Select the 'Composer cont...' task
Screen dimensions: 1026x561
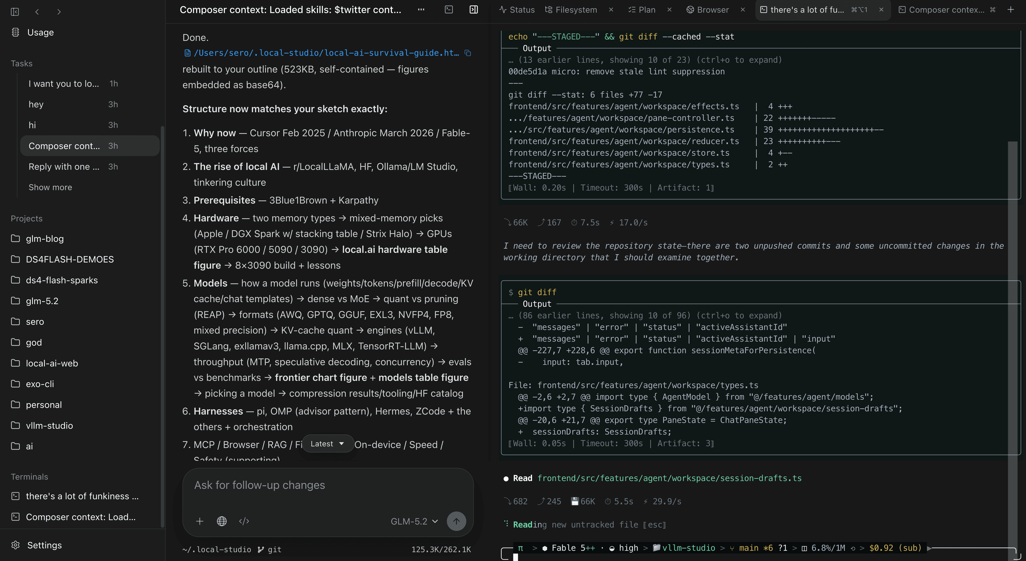(x=90, y=146)
